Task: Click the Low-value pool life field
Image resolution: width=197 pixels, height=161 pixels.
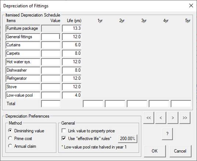Action: tap(72, 95)
